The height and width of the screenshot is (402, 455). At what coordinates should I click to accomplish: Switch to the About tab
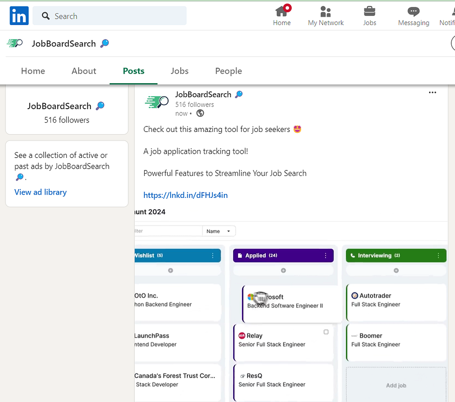84,71
